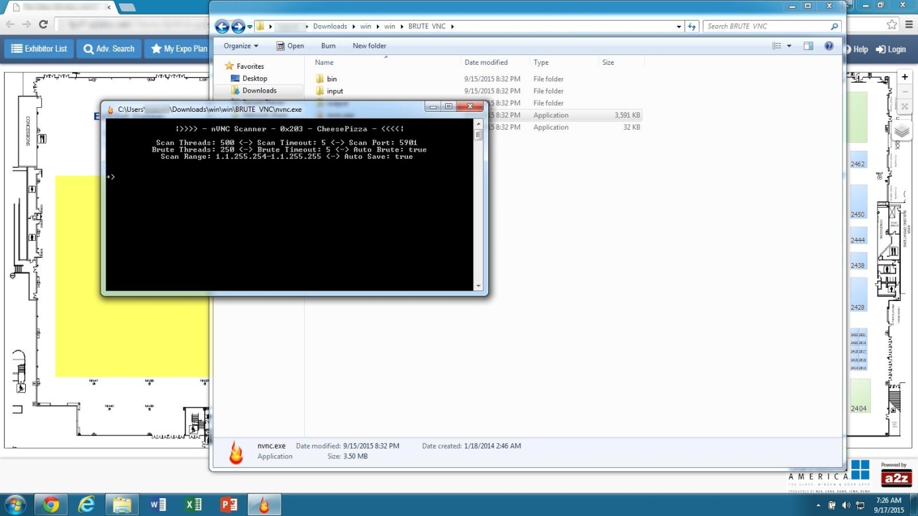Open Explorer recent pages dropdown arrow
The image size is (918, 516).
(x=250, y=27)
